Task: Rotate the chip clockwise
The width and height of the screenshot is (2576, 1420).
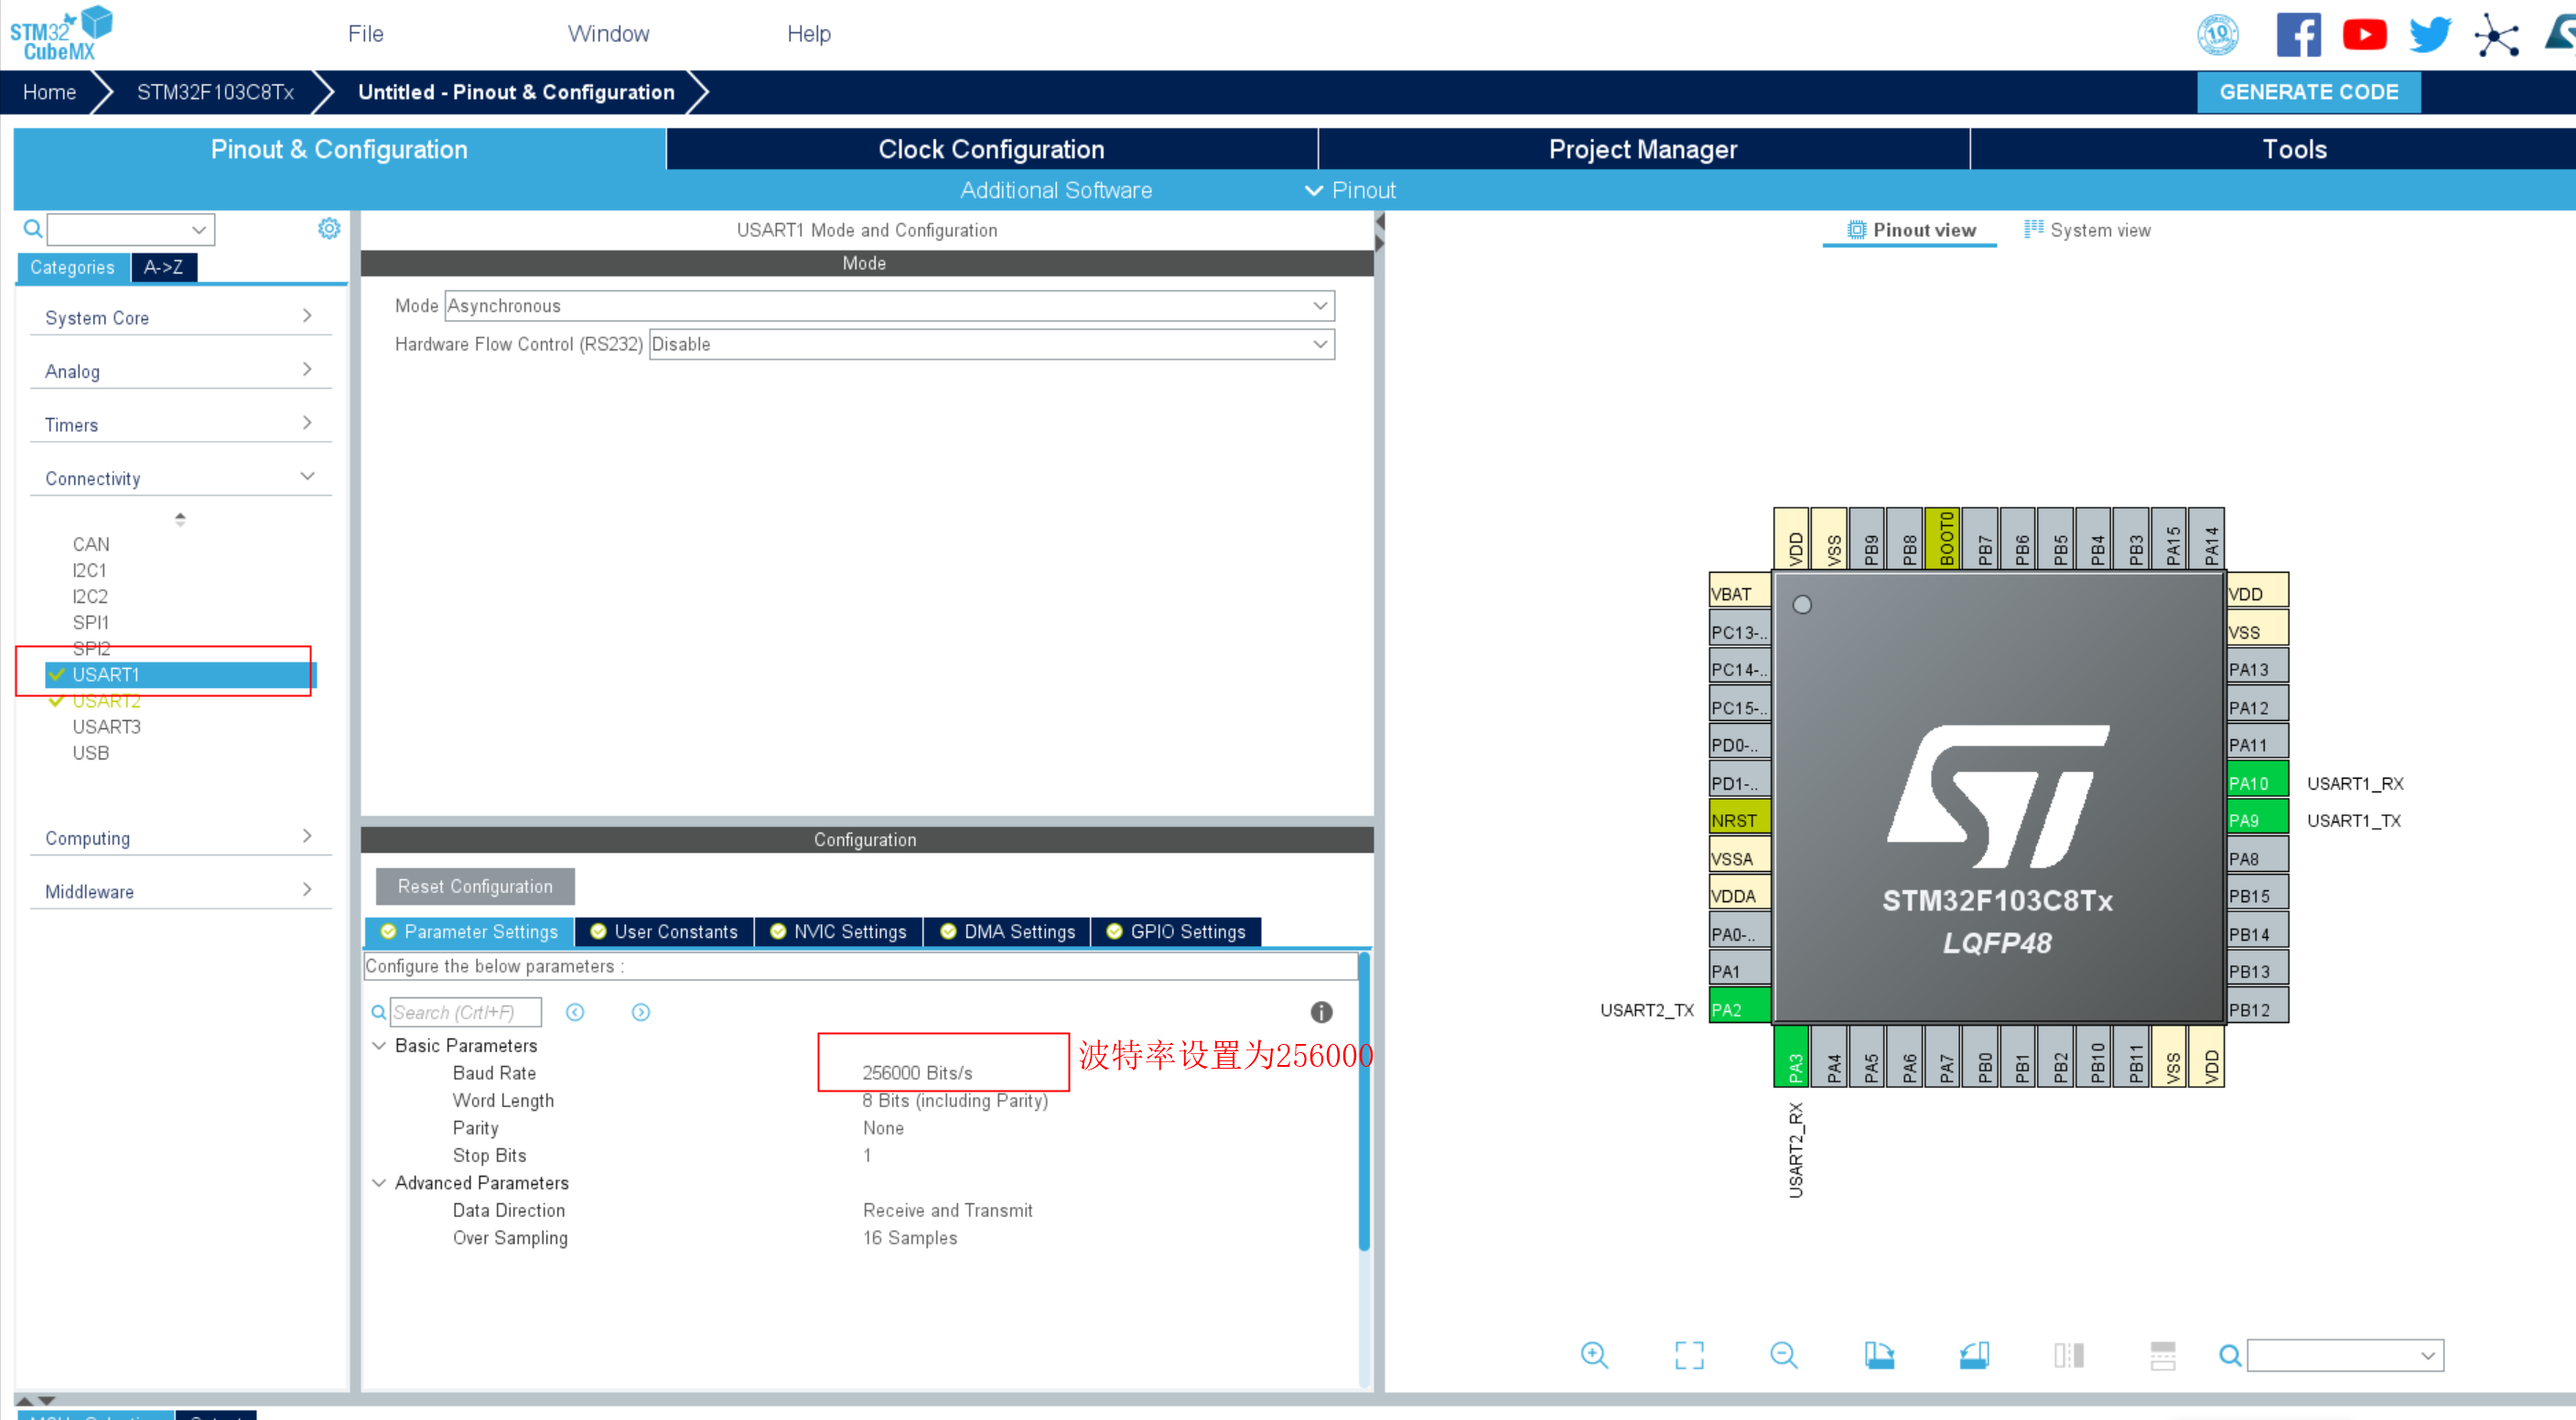Action: 1879,1355
